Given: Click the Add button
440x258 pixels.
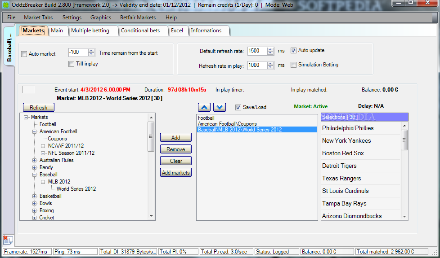Looking at the screenshot, I should click(x=175, y=137).
